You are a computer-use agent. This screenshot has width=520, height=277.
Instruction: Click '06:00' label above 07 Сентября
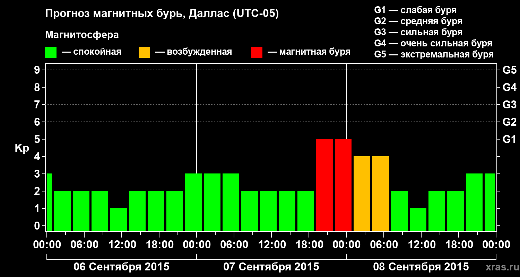234,245
